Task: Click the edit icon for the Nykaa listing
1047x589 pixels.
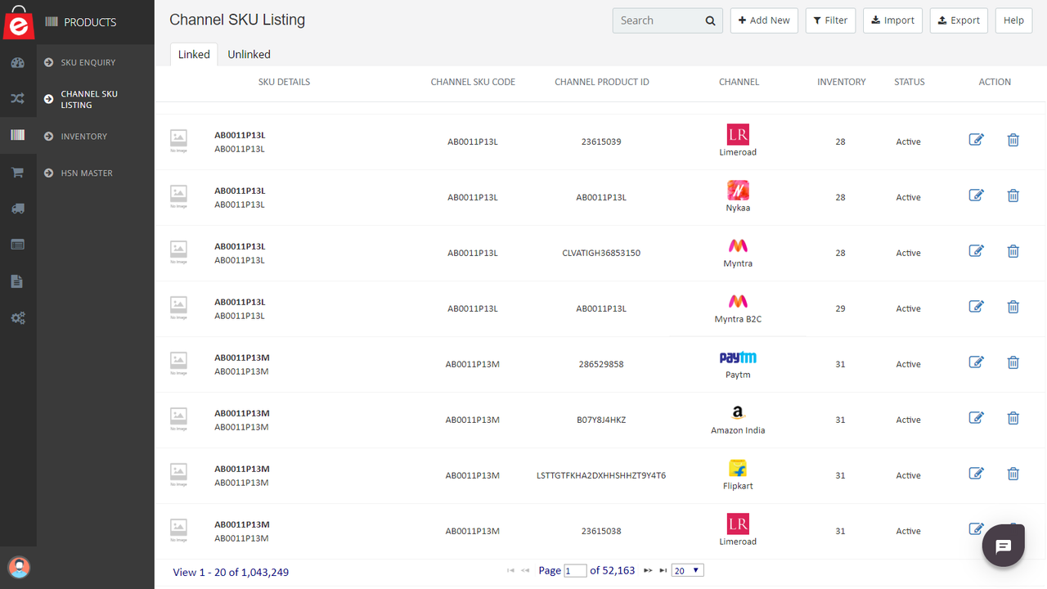Action: (x=976, y=196)
